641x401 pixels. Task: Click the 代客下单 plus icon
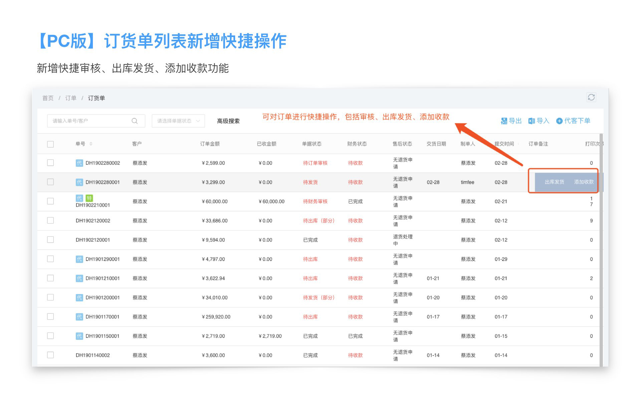(x=559, y=121)
